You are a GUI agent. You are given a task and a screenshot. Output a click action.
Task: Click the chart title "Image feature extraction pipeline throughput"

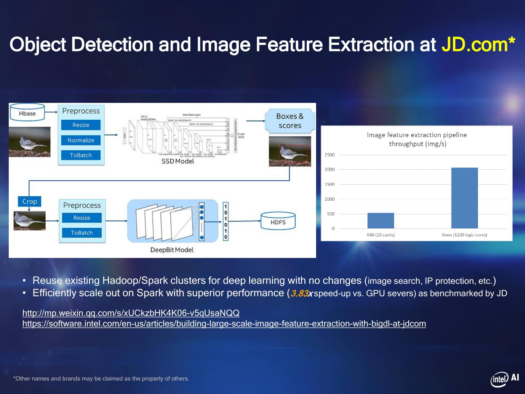click(x=417, y=139)
